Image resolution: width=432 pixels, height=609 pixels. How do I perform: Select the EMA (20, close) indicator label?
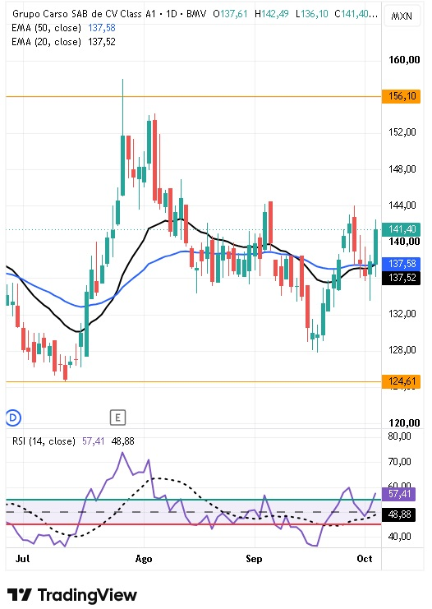46,42
